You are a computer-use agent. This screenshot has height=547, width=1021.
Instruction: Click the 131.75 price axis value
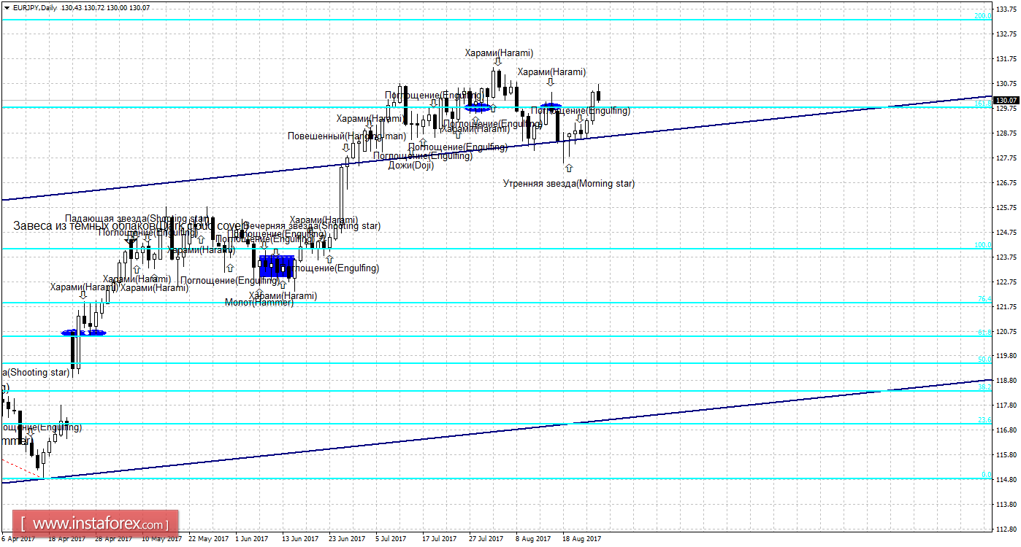click(x=1006, y=59)
